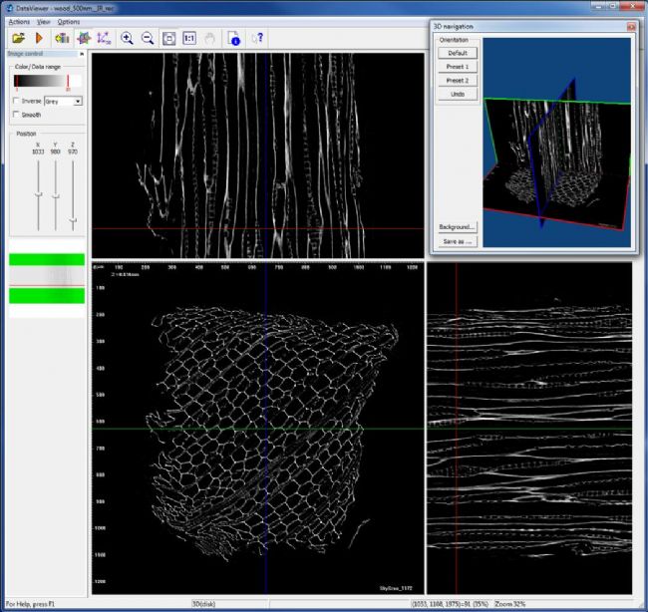
Task: Click the open folder toolbar icon
Action: click(x=17, y=38)
